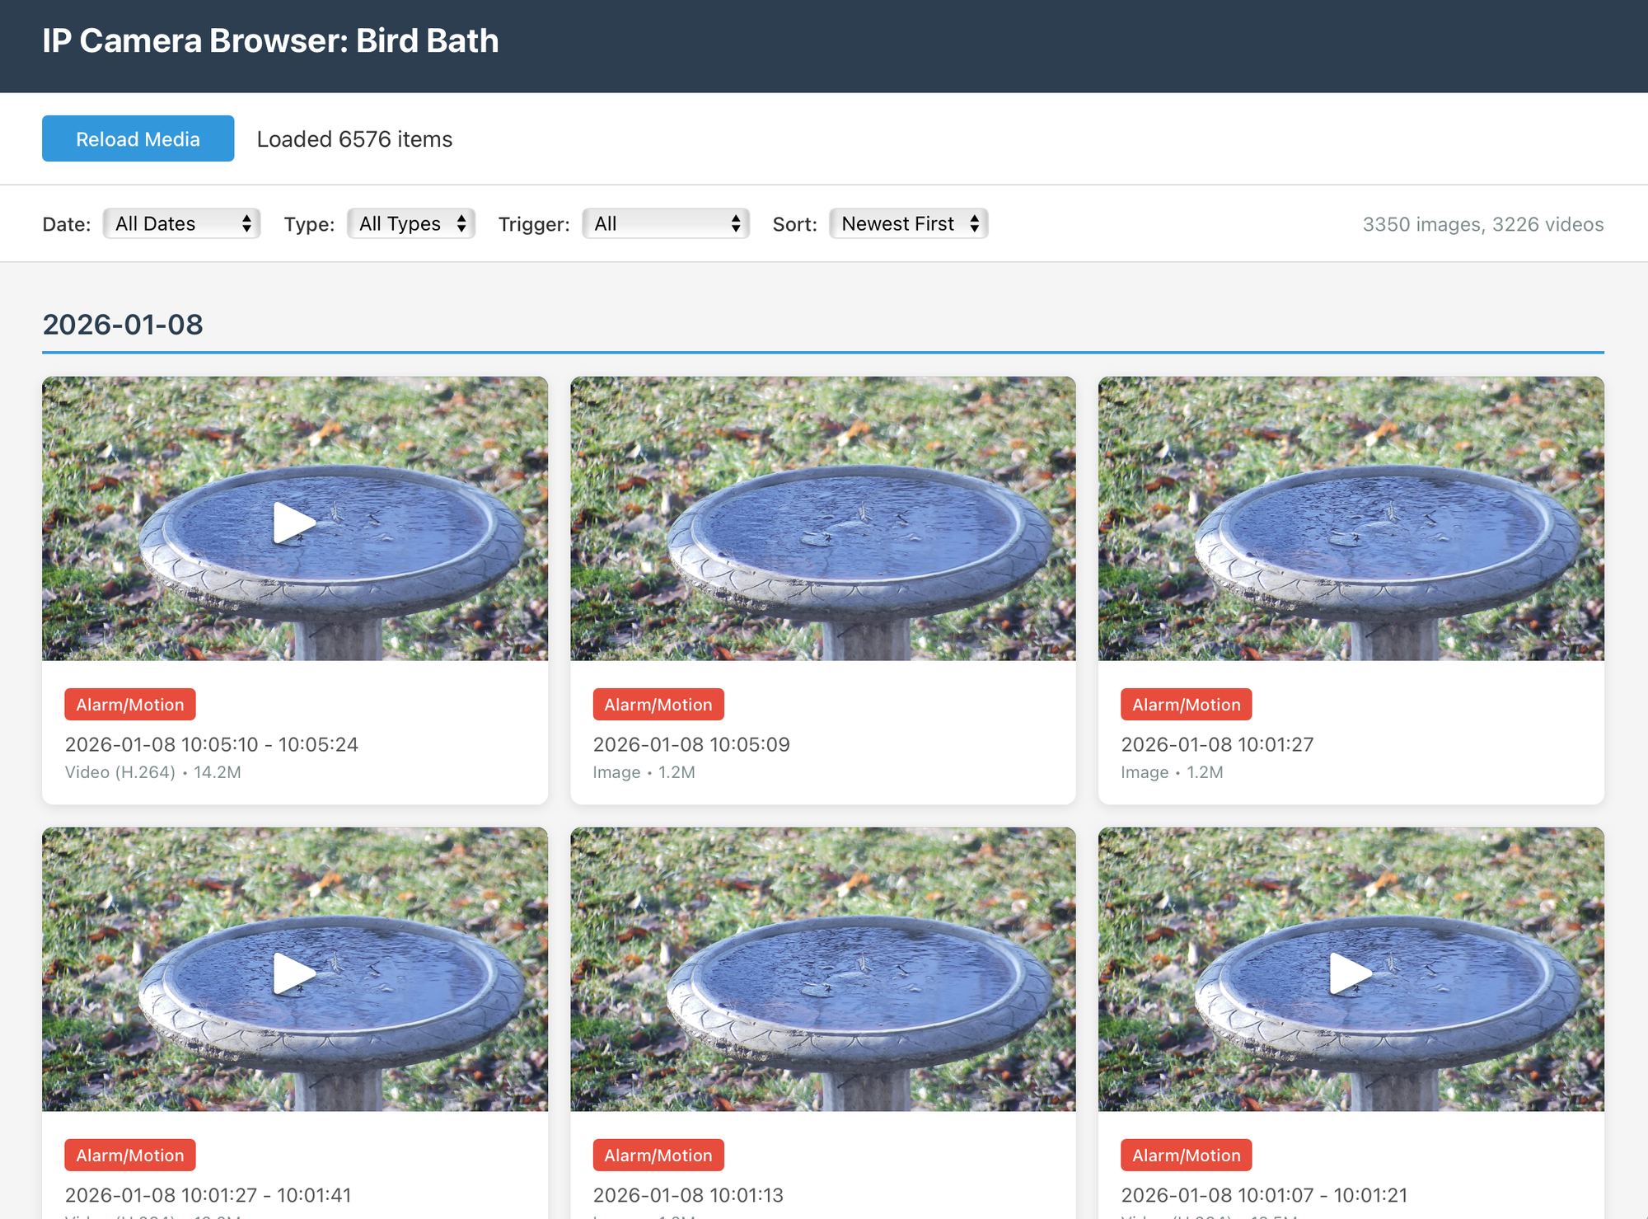
Task: Click Alarm/Motion tag on 10:01:07 video card
Action: (1186, 1156)
